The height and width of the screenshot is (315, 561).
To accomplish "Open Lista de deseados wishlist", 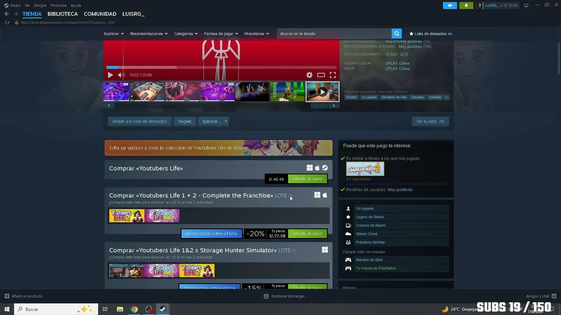I will pos(430,34).
